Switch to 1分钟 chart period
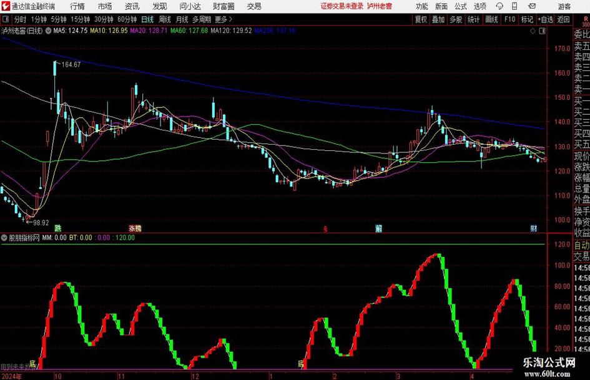This screenshot has width=590, height=380. click(x=39, y=19)
